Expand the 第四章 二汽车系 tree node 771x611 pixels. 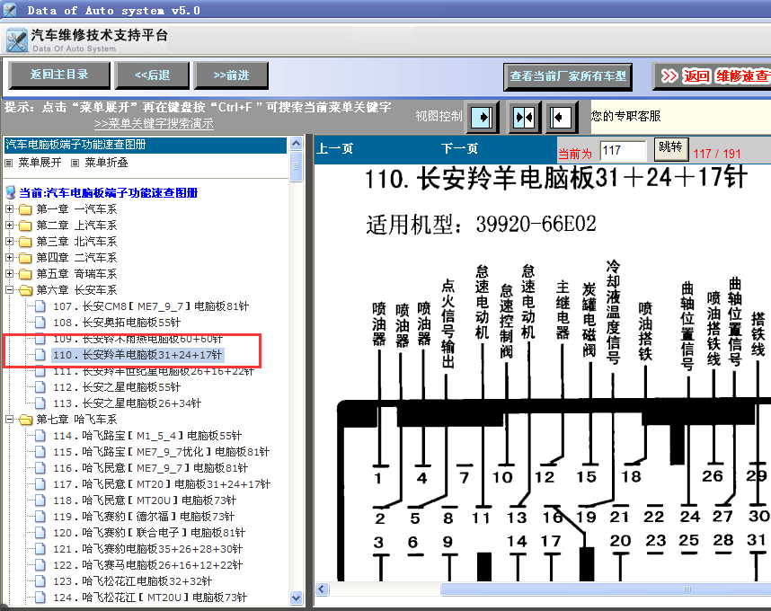[9, 258]
